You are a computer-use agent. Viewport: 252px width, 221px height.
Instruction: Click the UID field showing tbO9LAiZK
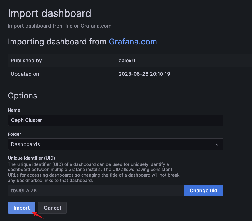[96, 191]
